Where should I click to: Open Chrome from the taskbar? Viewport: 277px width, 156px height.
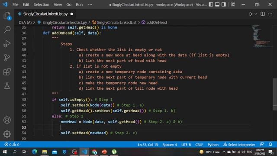(94, 152)
